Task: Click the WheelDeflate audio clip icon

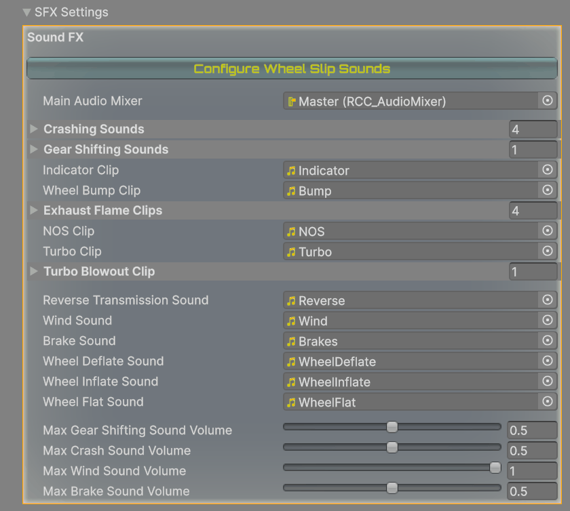Action: [291, 362]
